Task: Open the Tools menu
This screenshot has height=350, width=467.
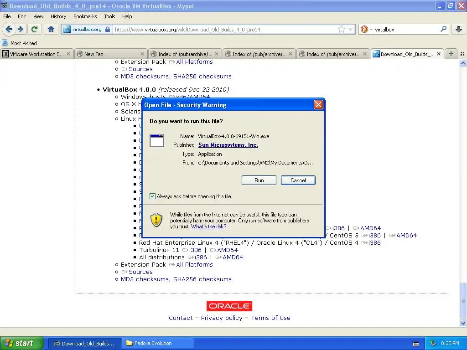Action: click(x=109, y=16)
